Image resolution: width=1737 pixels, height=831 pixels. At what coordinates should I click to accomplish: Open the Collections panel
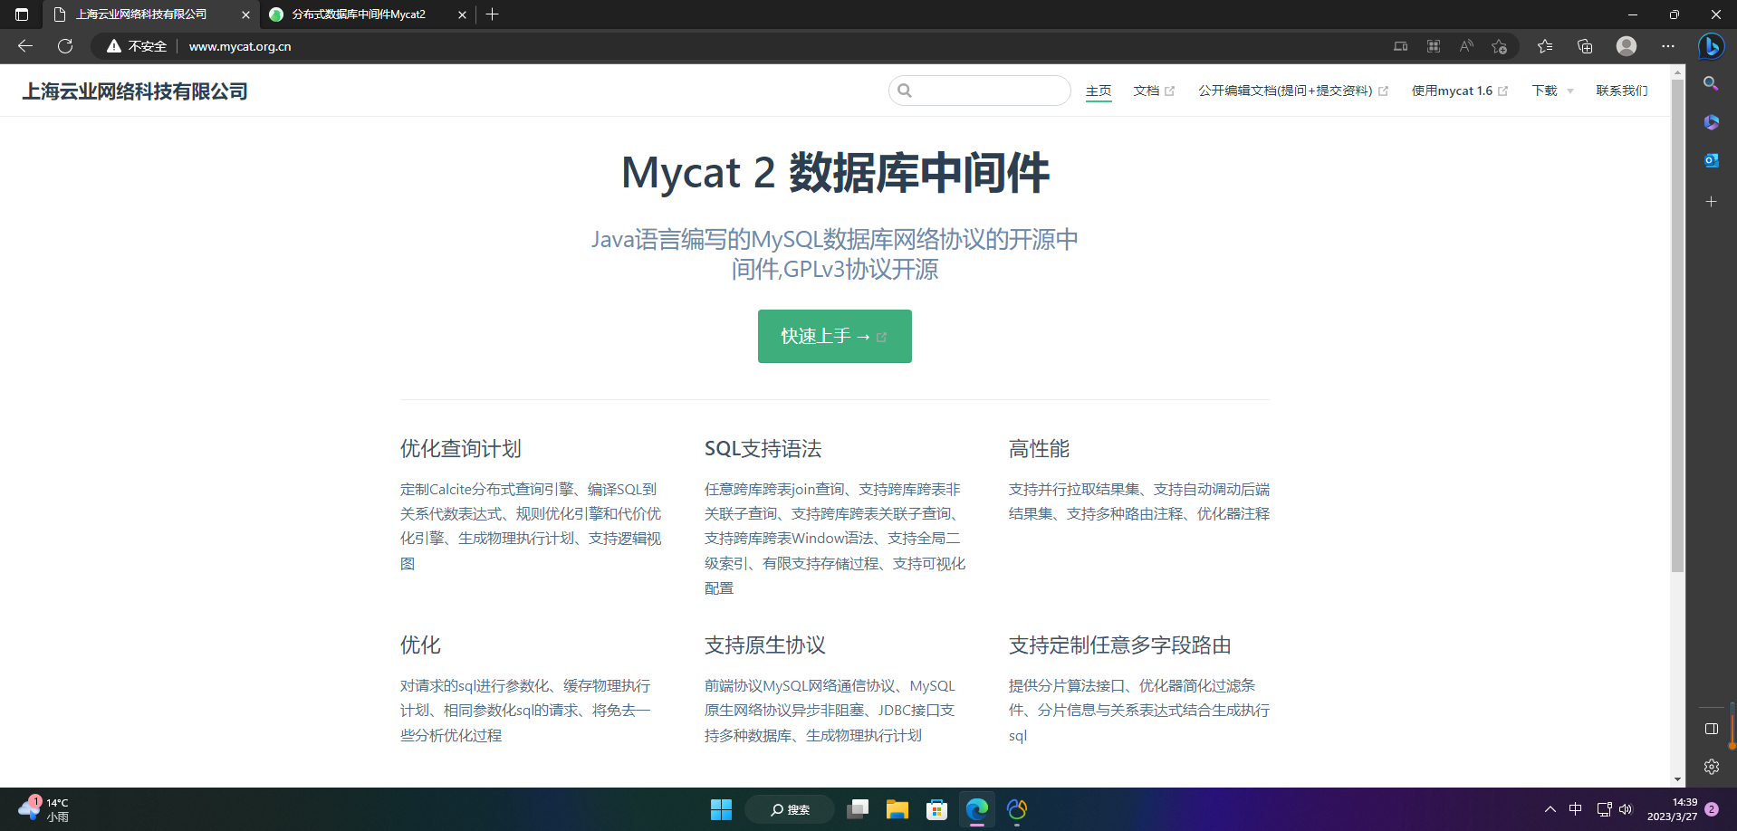[1585, 46]
